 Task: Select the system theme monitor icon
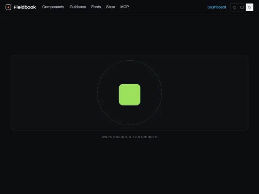(x=242, y=7)
